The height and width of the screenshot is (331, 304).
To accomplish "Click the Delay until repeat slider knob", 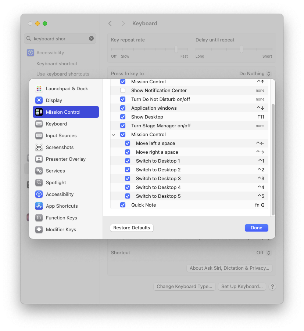I will [242, 49].
